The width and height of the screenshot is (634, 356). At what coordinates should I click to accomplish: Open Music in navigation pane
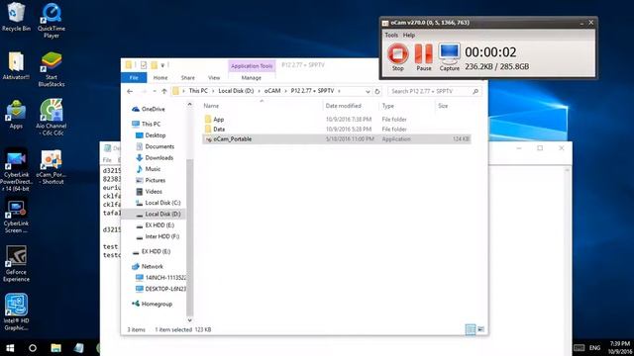(148, 169)
